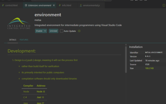Viewport: 166px width, 104px height.
Task: Click the metsa publisher name
Action: (38, 20)
